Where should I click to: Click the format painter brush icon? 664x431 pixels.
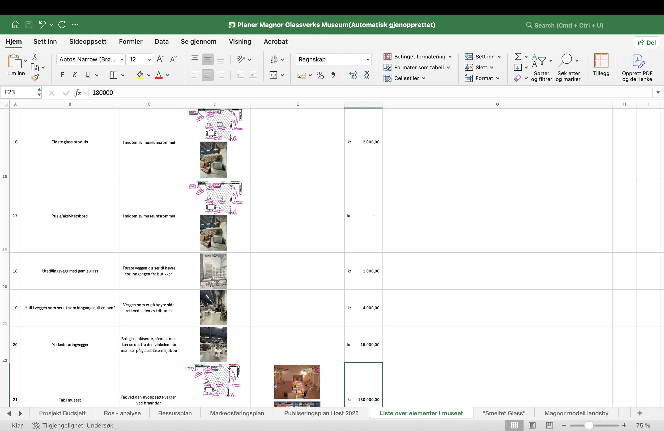click(x=35, y=78)
